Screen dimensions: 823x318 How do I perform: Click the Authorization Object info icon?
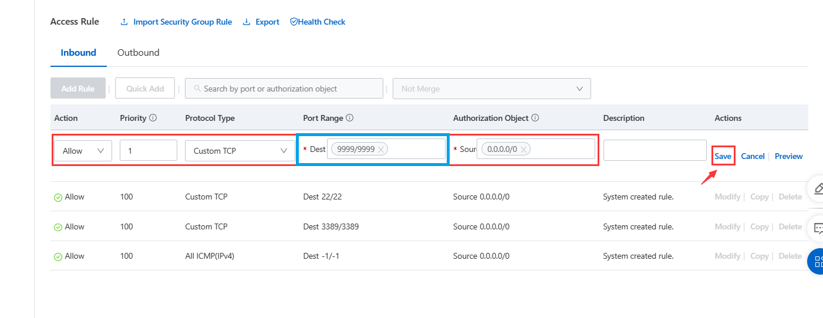point(535,118)
